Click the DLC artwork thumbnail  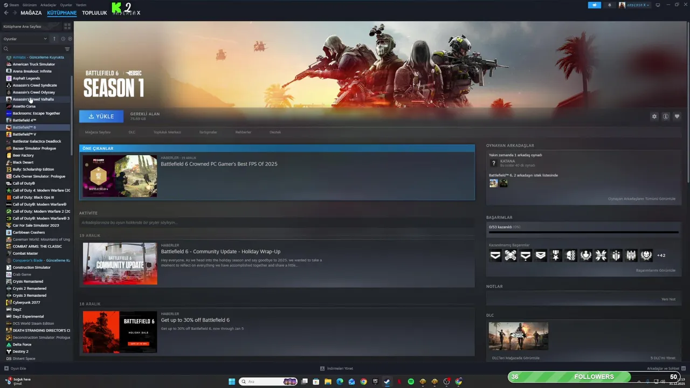[518, 336]
